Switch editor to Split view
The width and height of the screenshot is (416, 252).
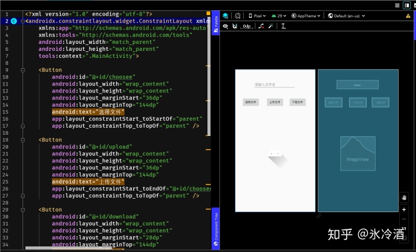(x=406, y=5)
